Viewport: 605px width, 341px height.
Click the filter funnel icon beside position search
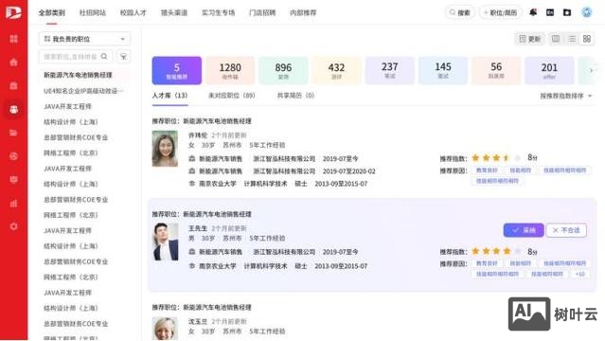coord(123,57)
